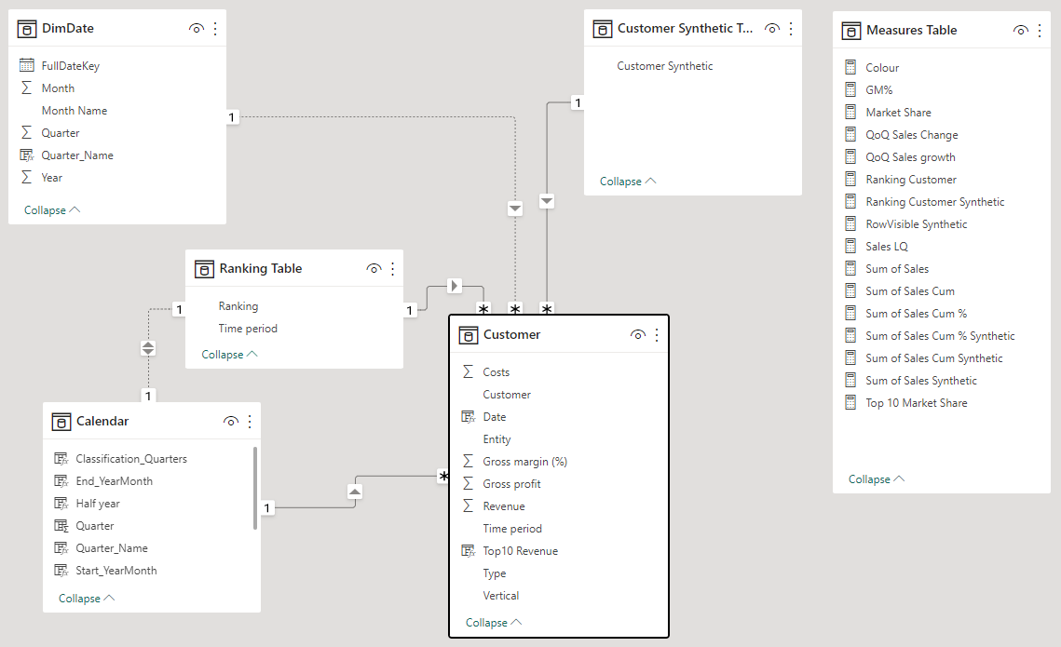Open more options menu on Customer Synthetic table
Viewport: 1061px width, 647px height.
tap(791, 29)
